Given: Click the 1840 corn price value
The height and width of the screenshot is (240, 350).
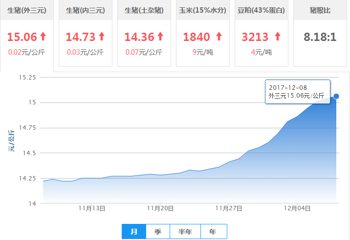Looking at the screenshot, I should [x=197, y=37].
